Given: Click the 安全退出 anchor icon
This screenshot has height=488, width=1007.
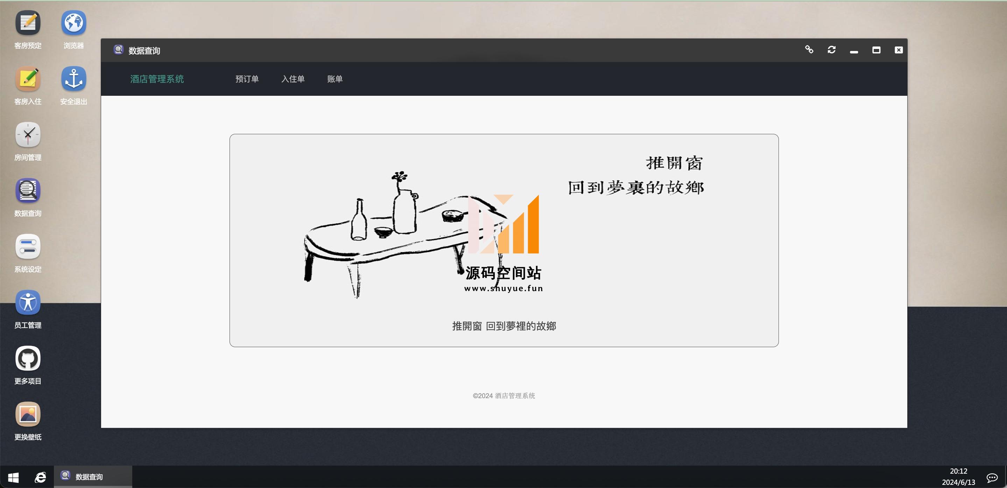Looking at the screenshot, I should [73, 79].
